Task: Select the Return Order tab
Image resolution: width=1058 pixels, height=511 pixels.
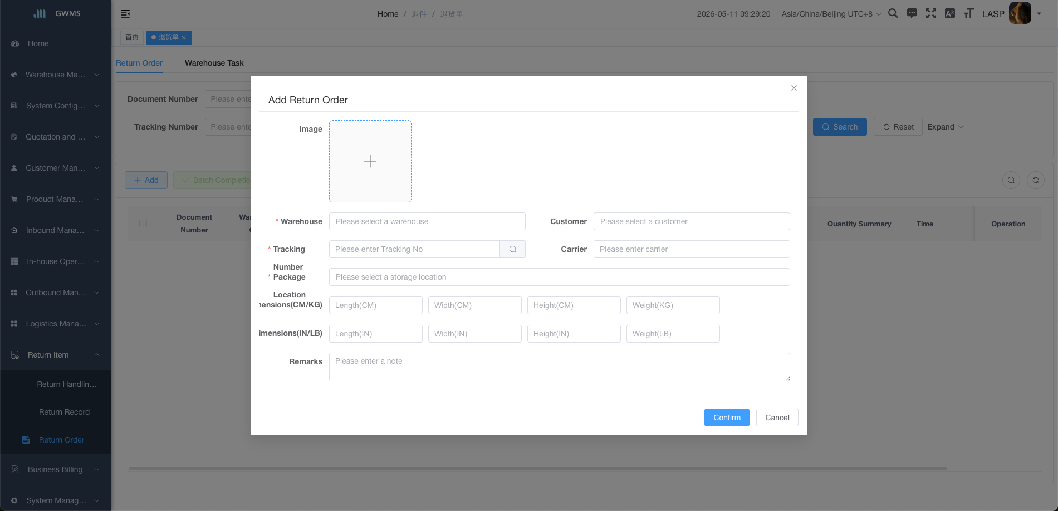Action: pos(139,63)
